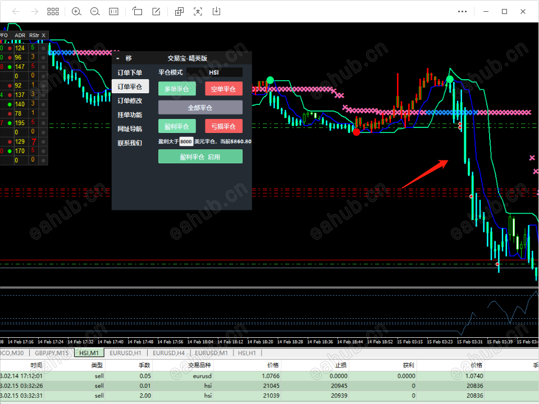Collapse the 交易宝 panel using the minus
The width and height of the screenshot is (539, 404).
point(118,58)
